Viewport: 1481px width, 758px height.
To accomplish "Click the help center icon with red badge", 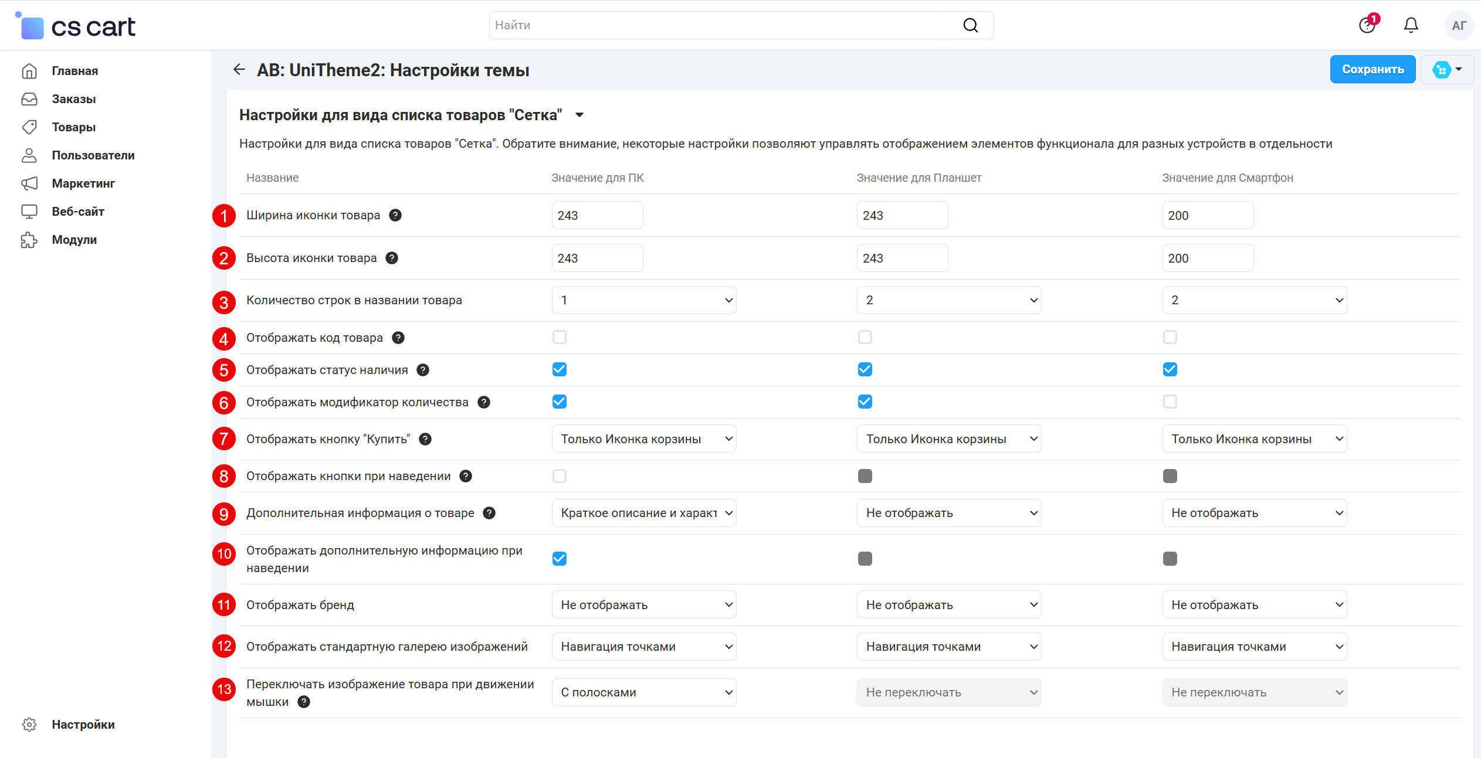I will [1367, 25].
